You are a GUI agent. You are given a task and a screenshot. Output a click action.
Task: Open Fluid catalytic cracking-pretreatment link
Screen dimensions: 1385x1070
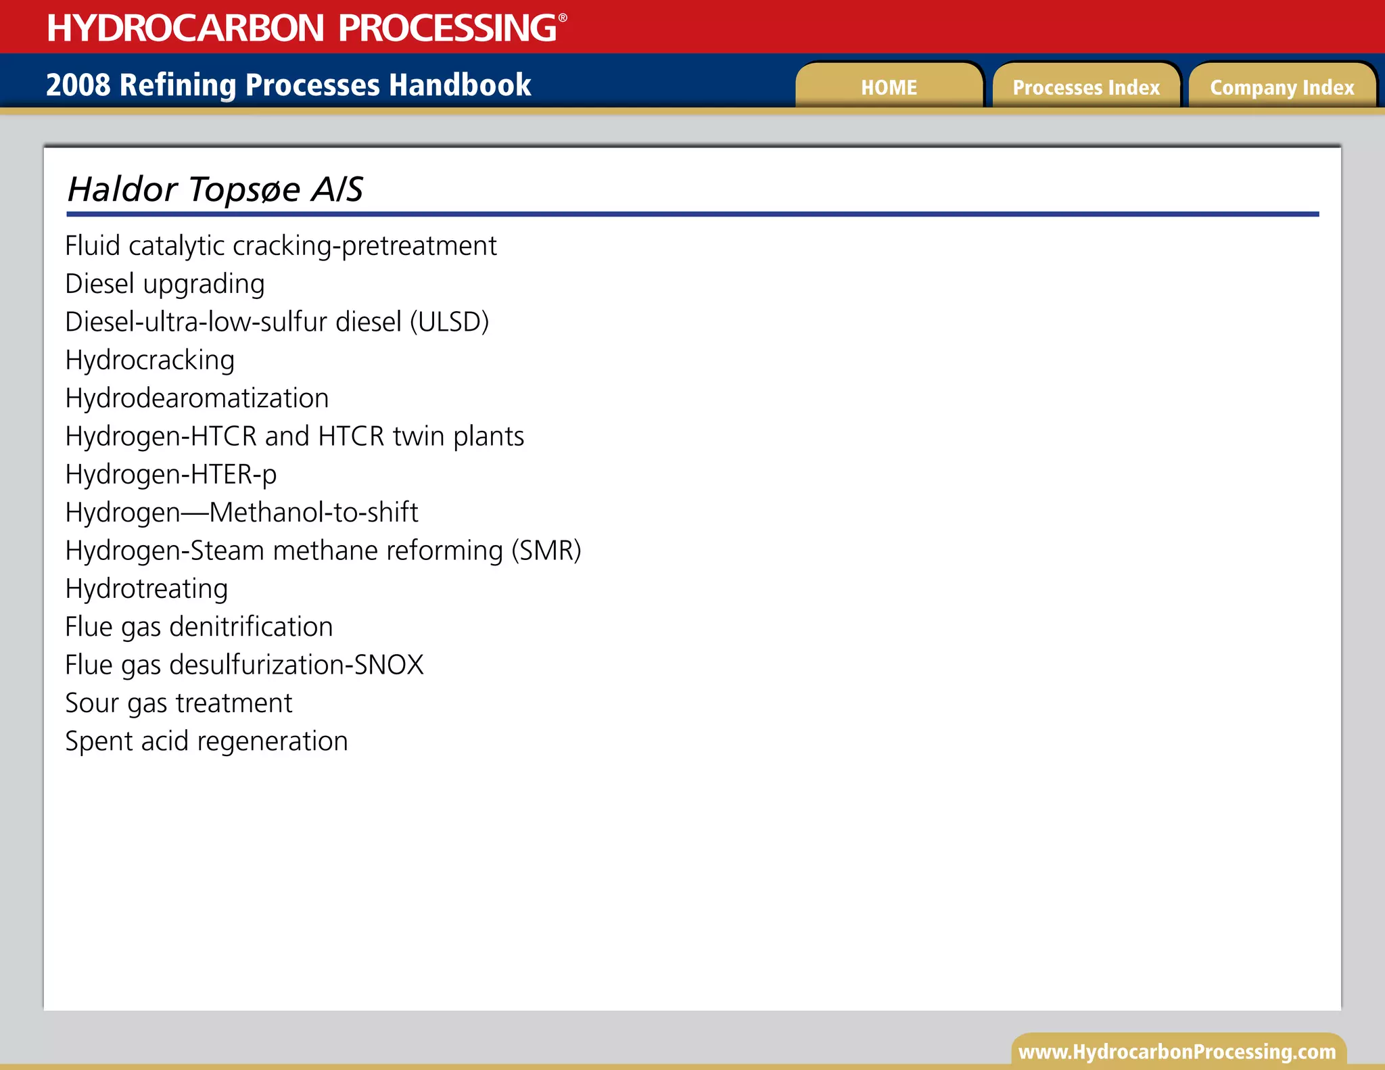tap(281, 246)
